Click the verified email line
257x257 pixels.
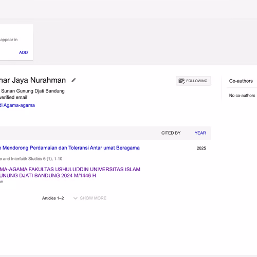[x=13, y=97]
